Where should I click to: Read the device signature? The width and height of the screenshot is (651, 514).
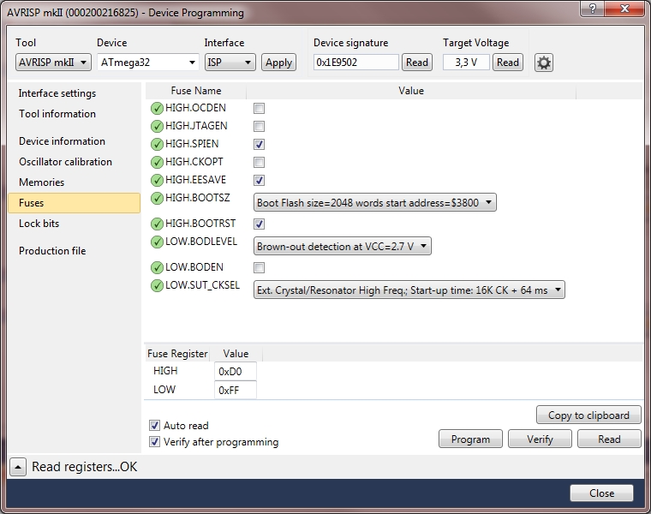(x=417, y=63)
